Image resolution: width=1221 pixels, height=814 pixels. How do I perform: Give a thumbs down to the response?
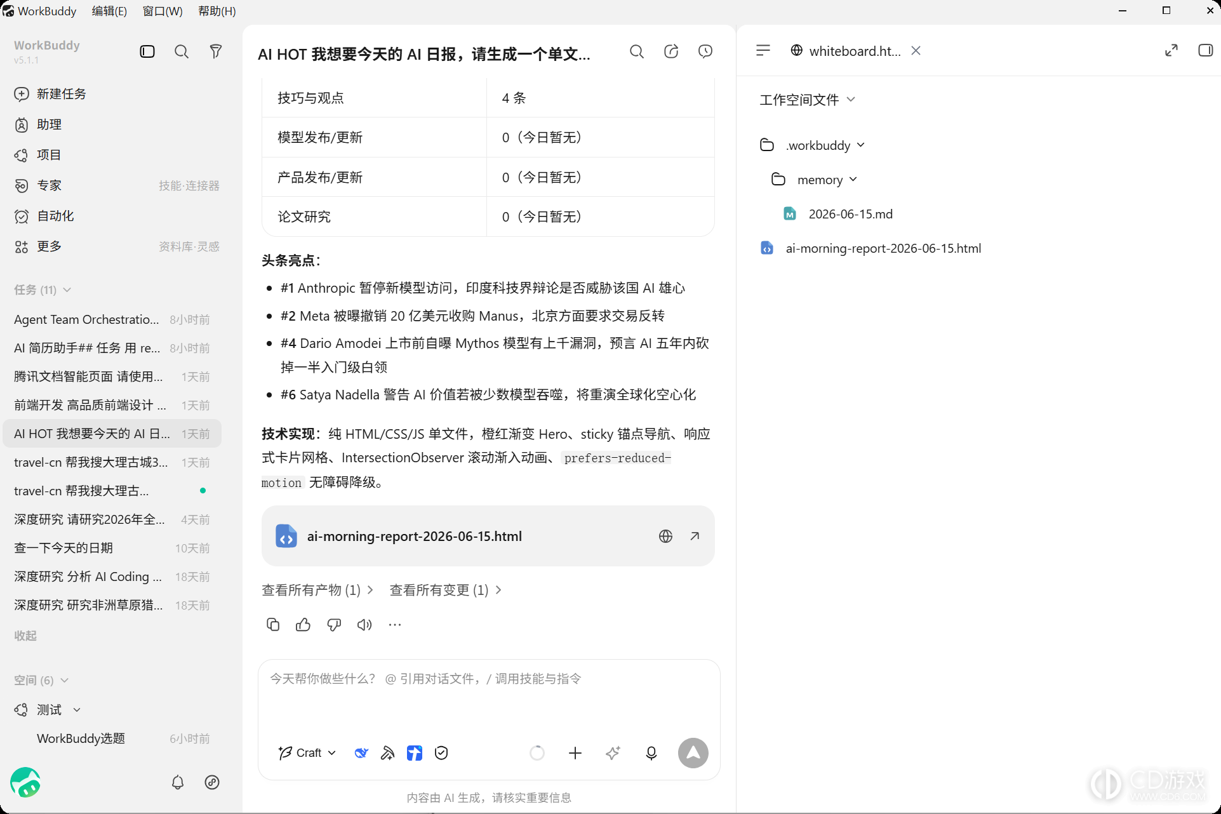[x=334, y=625]
